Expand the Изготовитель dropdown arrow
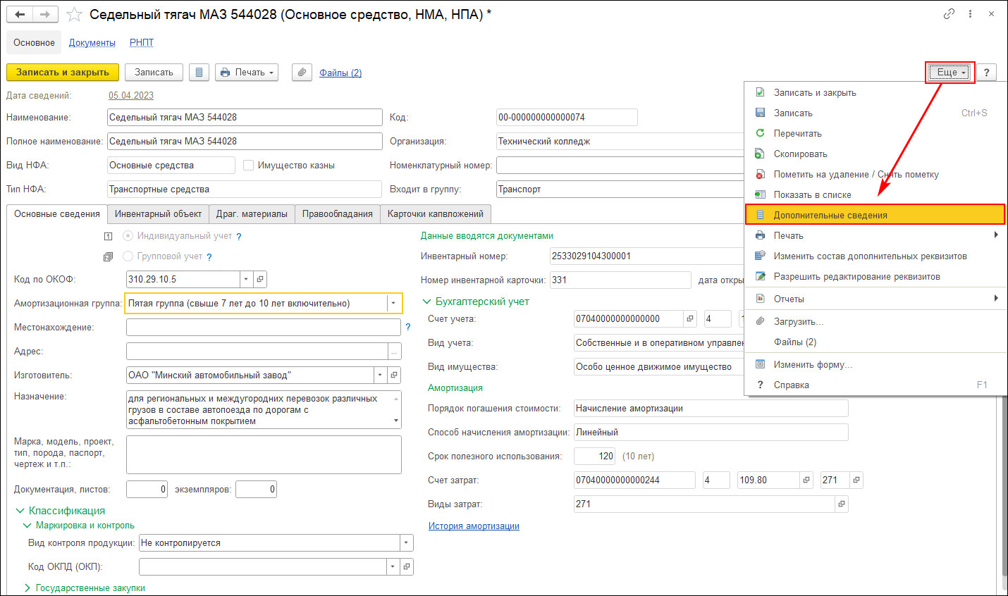 [380, 375]
